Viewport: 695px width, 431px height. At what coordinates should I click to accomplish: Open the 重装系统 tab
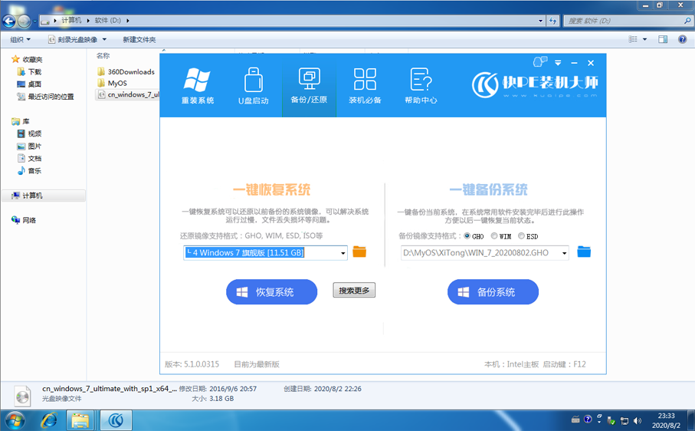pyautogui.click(x=197, y=86)
